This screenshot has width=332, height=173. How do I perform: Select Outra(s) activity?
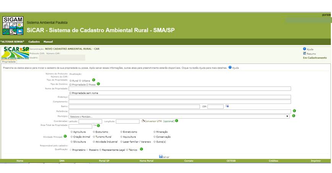155,142
